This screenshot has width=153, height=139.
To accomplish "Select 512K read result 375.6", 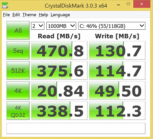I will (59, 71).
